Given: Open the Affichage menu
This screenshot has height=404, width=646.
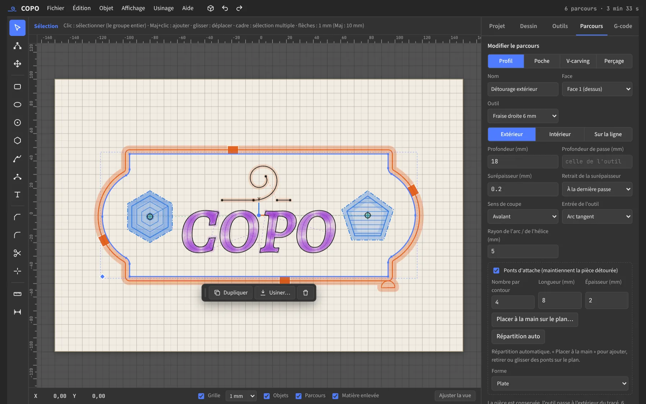Looking at the screenshot, I should [x=133, y=8].
